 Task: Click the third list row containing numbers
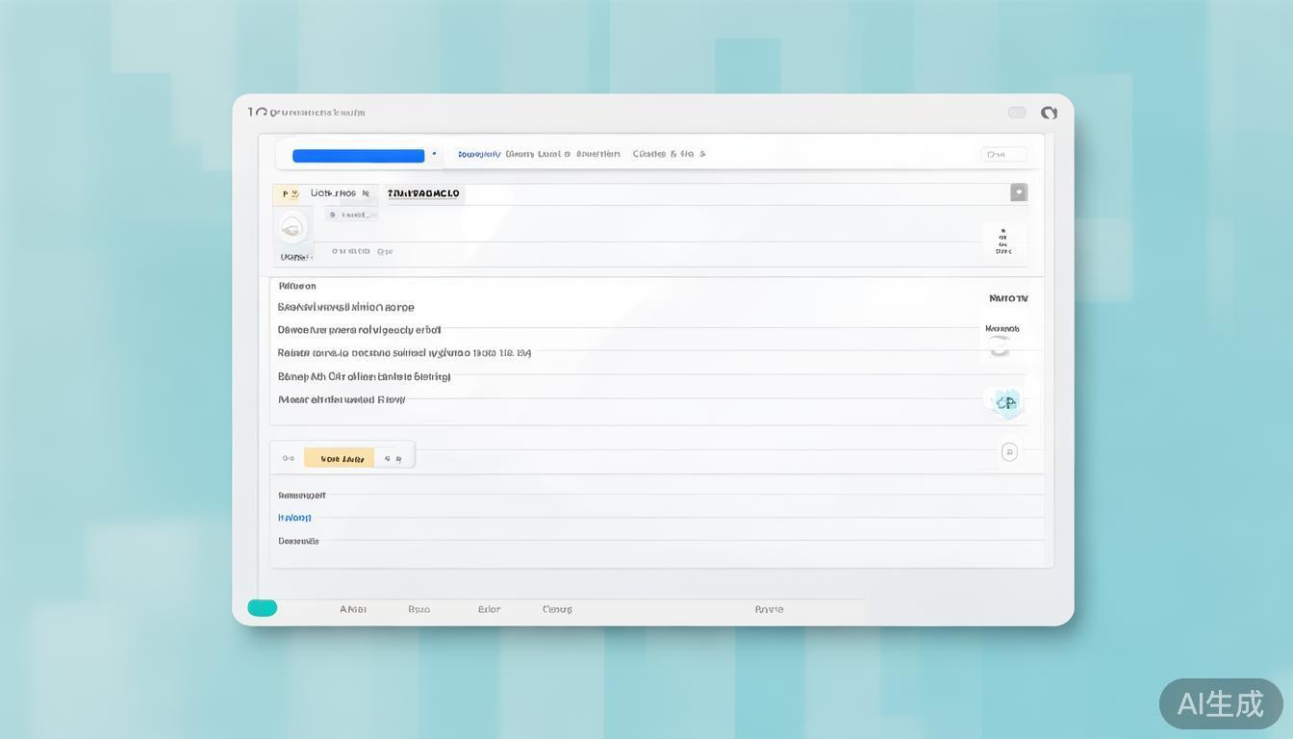coord(404,353)
